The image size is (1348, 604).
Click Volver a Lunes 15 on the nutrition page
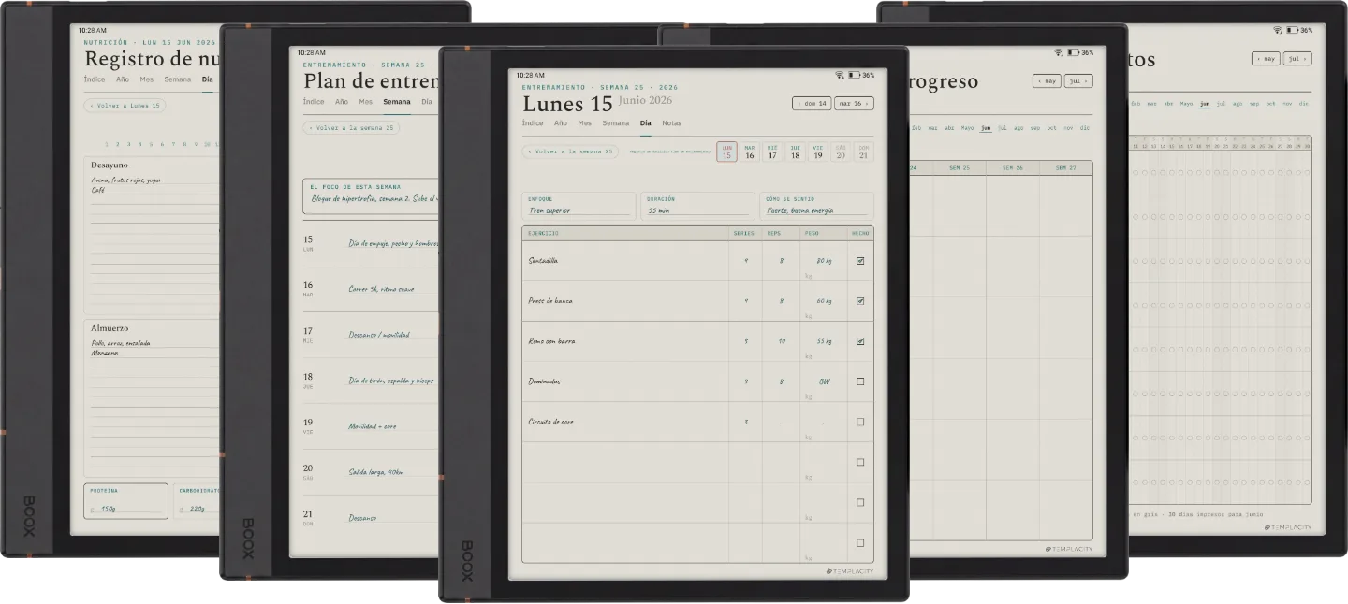point(125,106)
